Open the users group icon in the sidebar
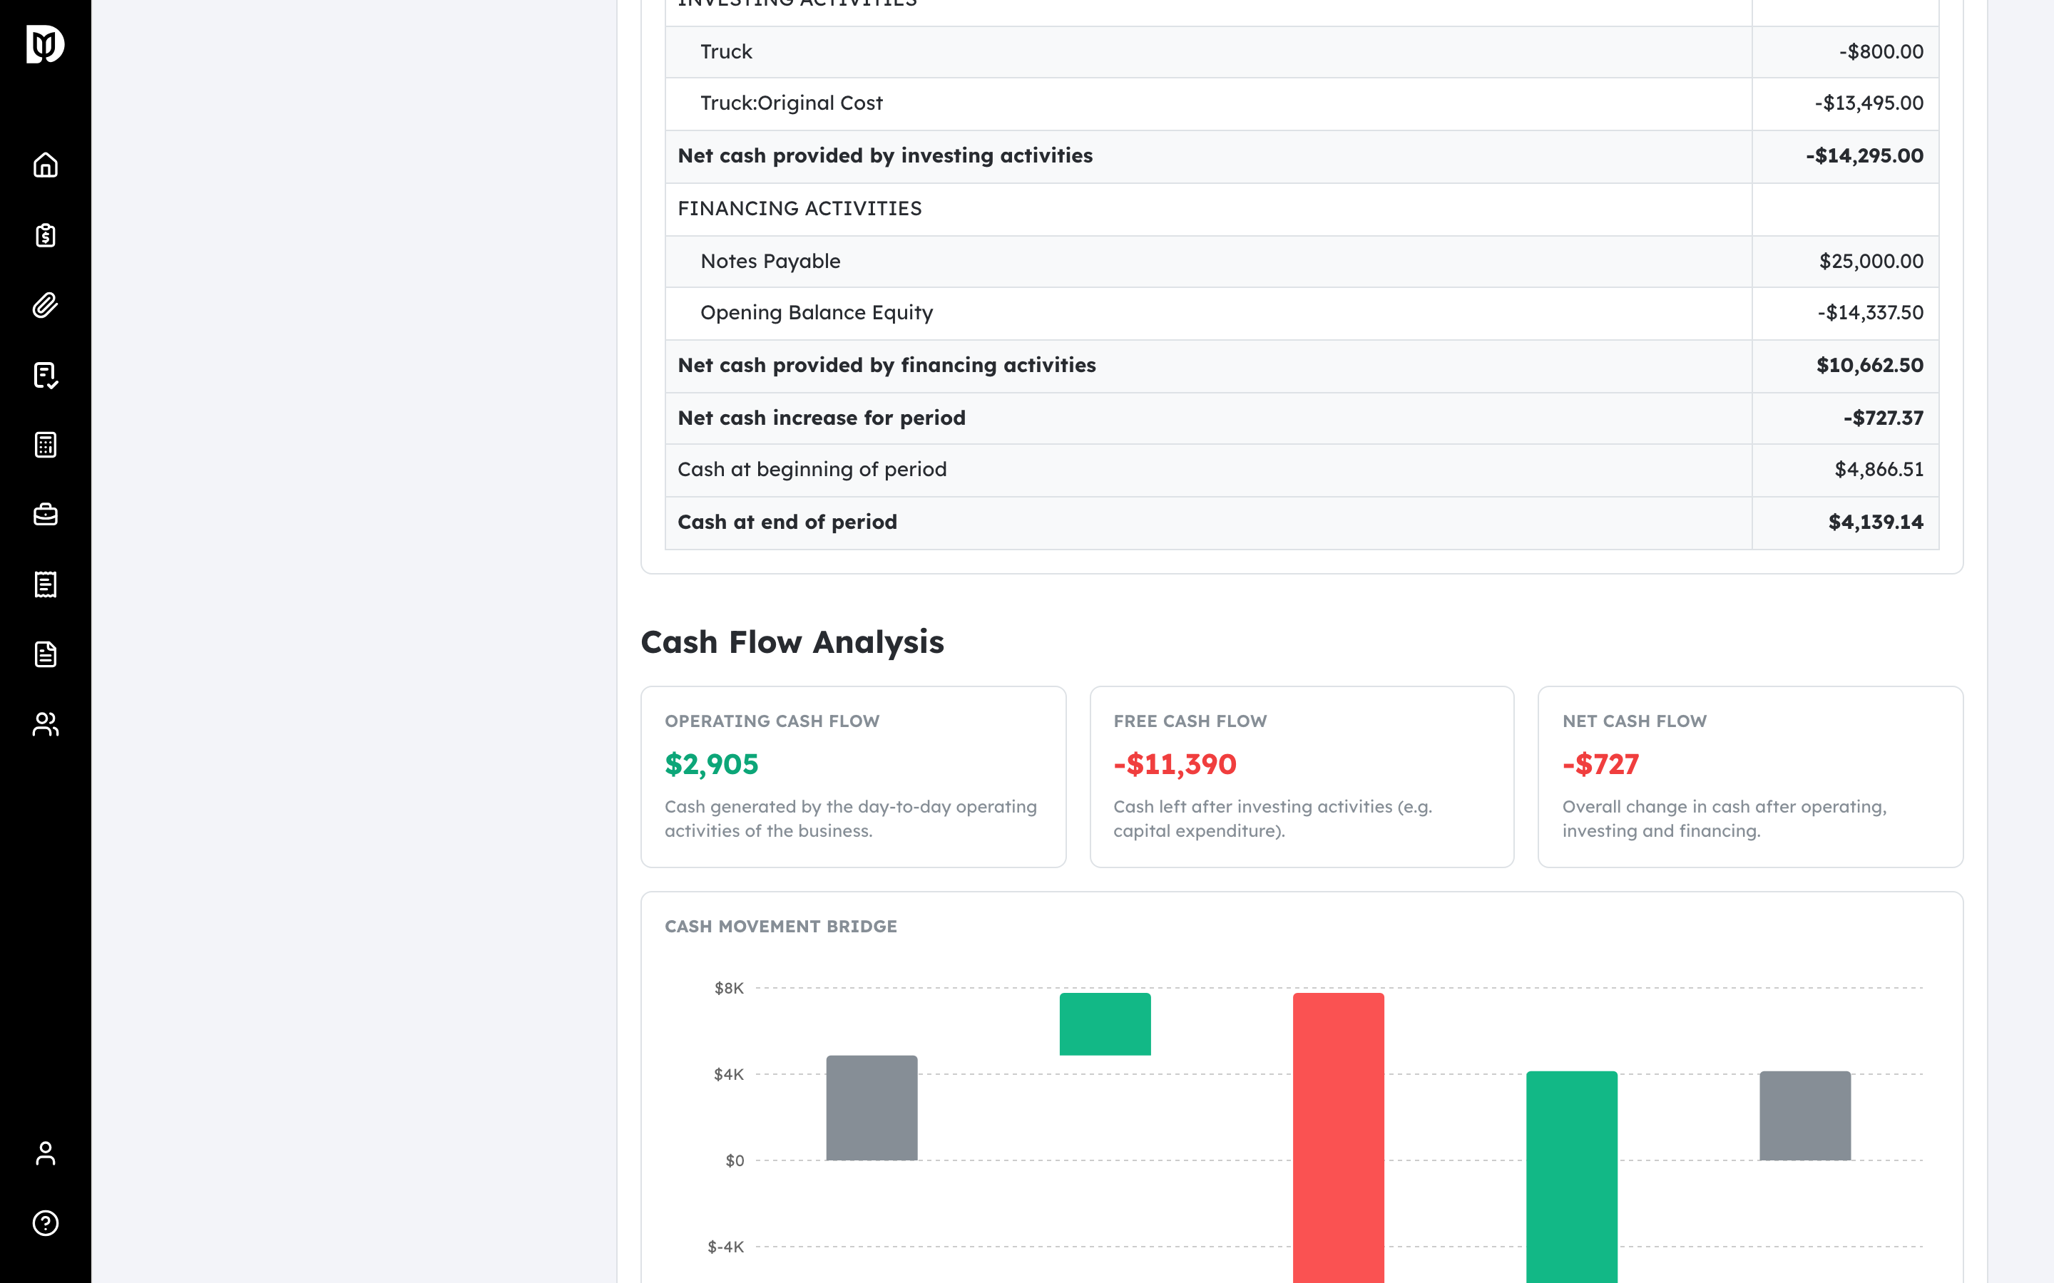2054x1283 pixels. tap(45, 723)
